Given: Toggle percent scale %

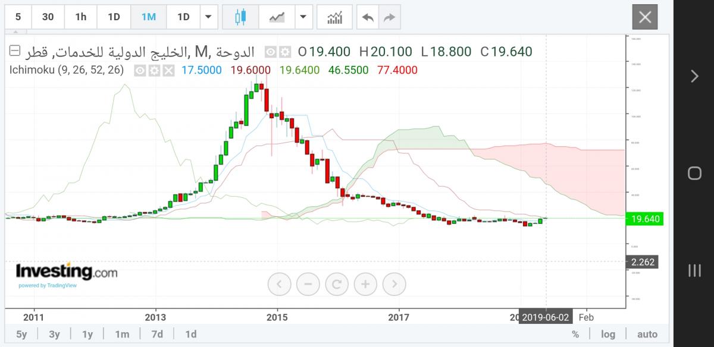Looking at the screenshot, I should 575,335.
